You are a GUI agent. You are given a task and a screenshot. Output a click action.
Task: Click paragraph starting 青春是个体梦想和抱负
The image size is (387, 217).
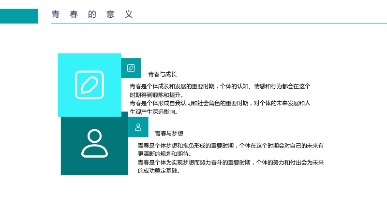tap(231, 149)
